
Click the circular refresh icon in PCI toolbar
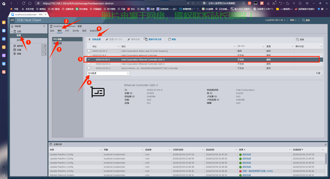[x=169, y=39]
